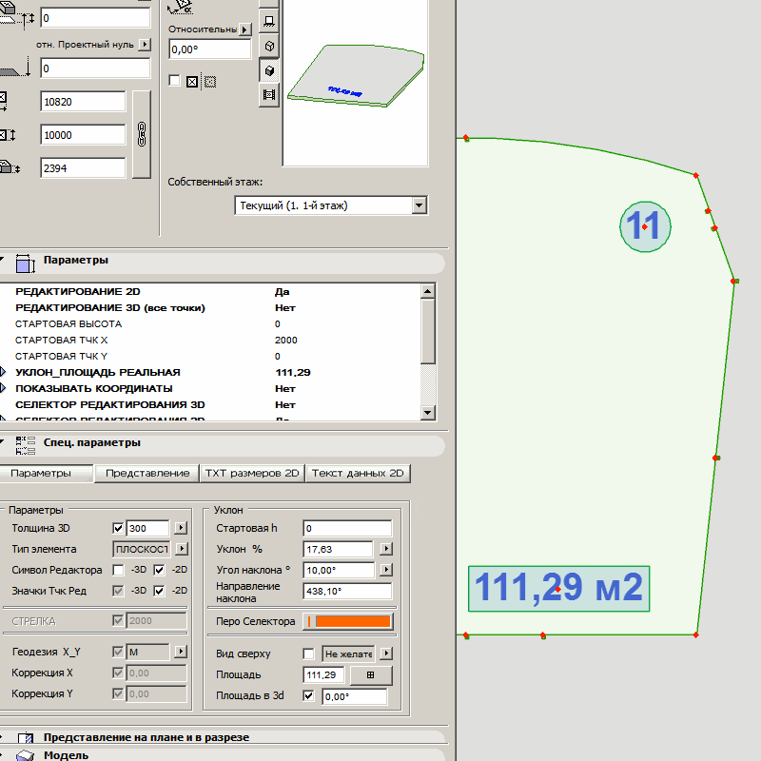This screenshot has height=761, width=761.
Task: Click the Уклон % input field
Action: [338, 549]
